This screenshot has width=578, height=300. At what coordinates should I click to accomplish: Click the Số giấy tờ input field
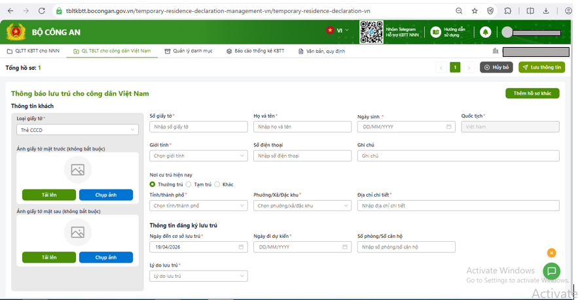coord(198,127)
